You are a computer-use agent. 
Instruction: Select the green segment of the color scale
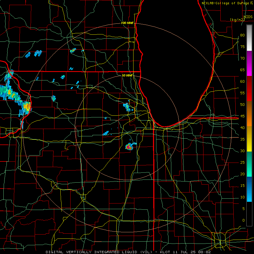pos(249,164)
